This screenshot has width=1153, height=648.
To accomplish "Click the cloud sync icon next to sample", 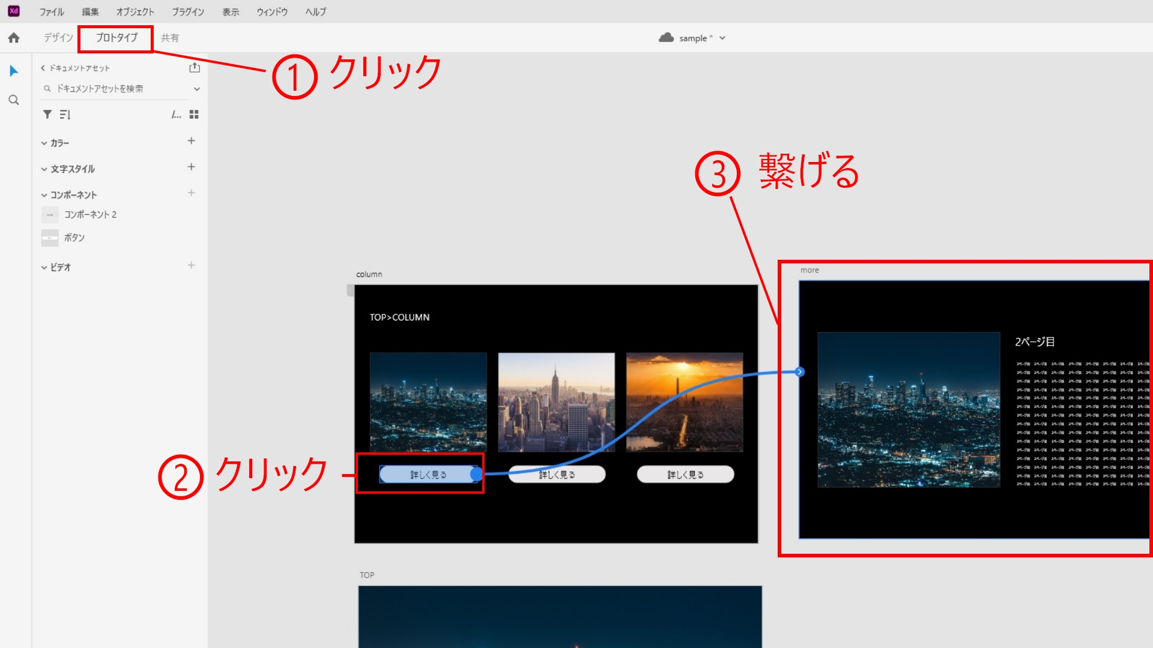I will pyautogui.click(x=665, y=38).
